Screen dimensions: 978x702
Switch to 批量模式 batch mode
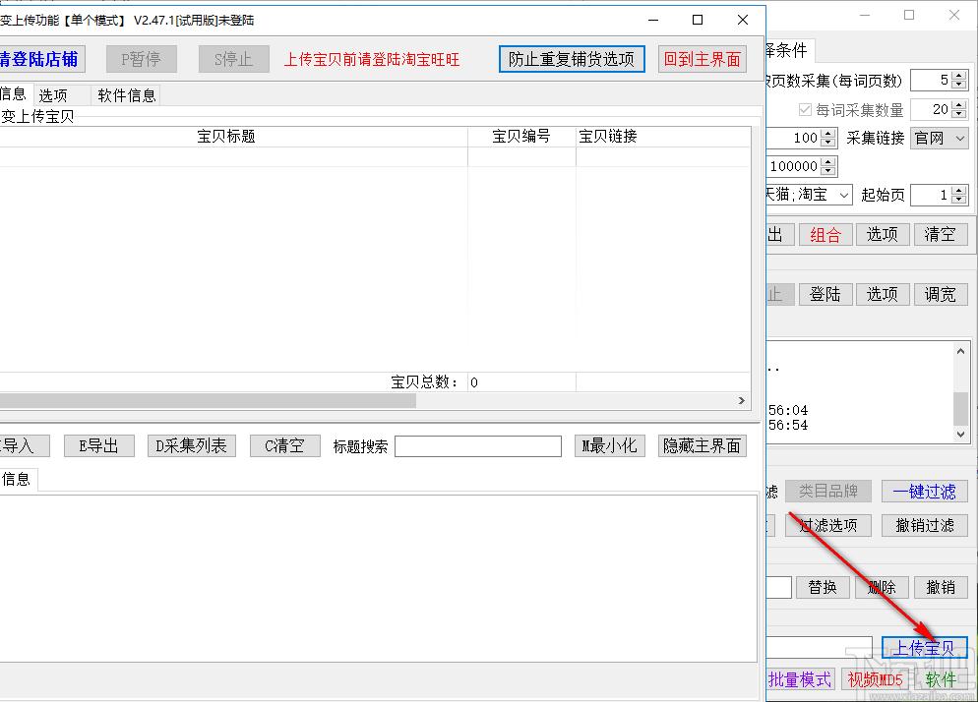(x=800, y=679)
